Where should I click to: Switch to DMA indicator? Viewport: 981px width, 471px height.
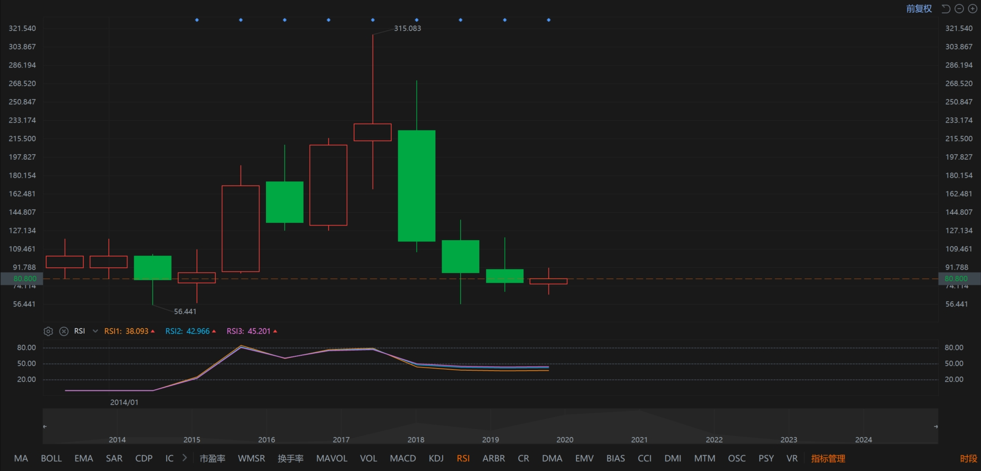pyautogui.click(x=552, y=458)
